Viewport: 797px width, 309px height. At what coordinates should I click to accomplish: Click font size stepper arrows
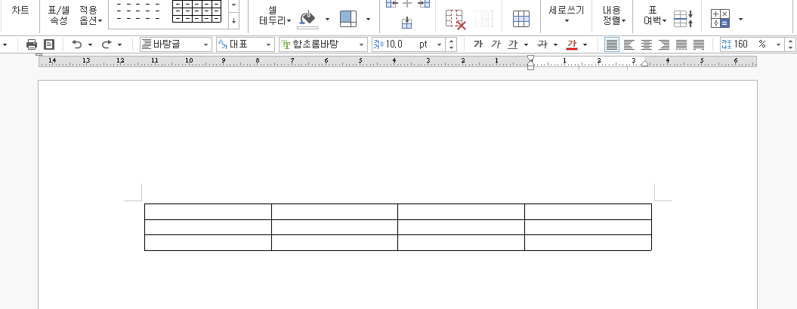(x=451, y=44)
